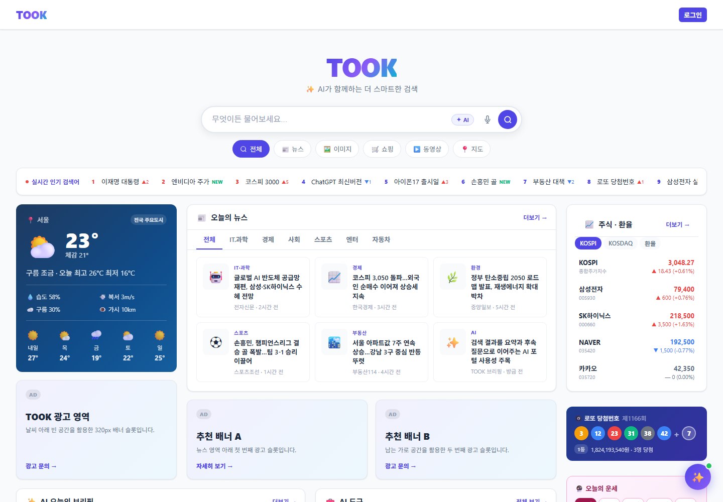The image size is (723, 502).
Task: Switch to the 자동차 news tab
Action: [x=381, y=239]
